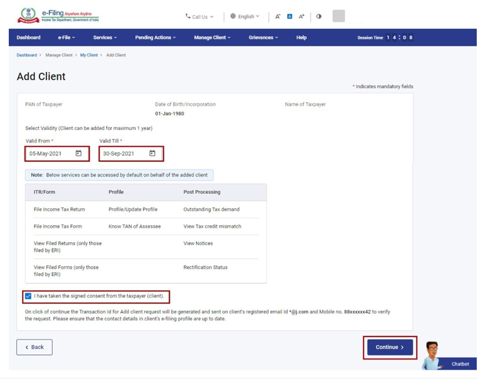Viewport: 478px width, 379px height.
Task: Open the Valid From calendar picker
Action: 78,153
